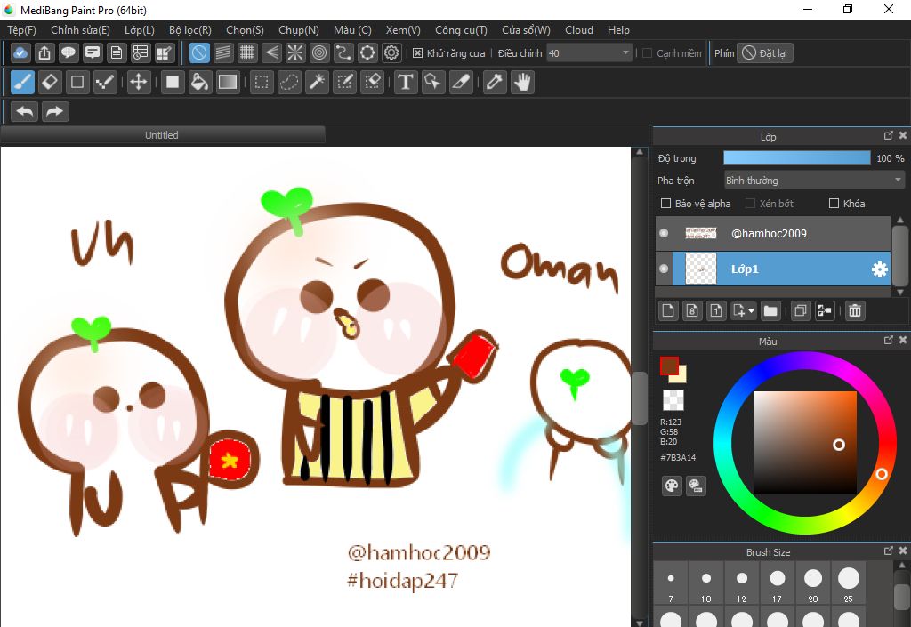
Task: Hide the @hamhoc2009 layer
Action: pos(664,233)
